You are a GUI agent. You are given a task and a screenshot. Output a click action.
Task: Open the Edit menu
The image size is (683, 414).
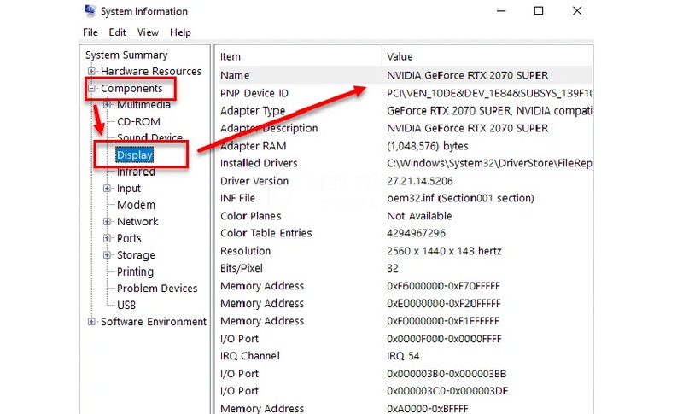pyautogui.click(x=117, y=32)
